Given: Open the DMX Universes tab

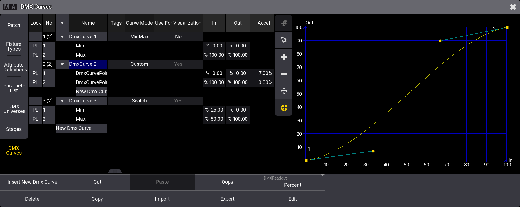Looking at the screenshot, I should pos(14,109).
